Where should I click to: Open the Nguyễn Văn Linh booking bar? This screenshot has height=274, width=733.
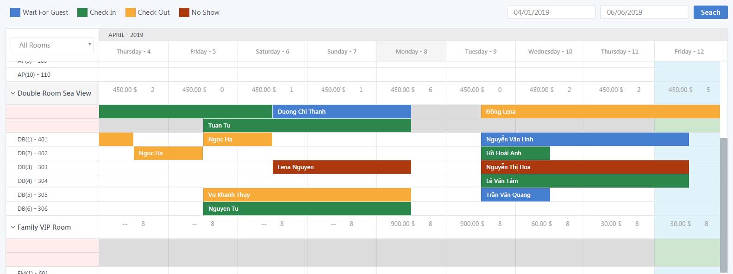(584, 139)
